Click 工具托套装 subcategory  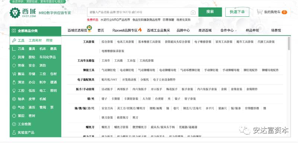146,61
